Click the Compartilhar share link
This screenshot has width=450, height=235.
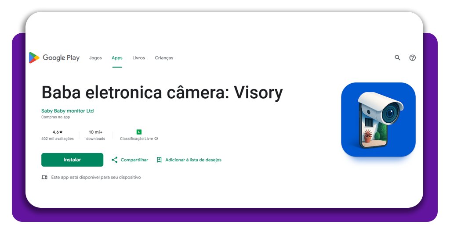(x=134, y=160)
